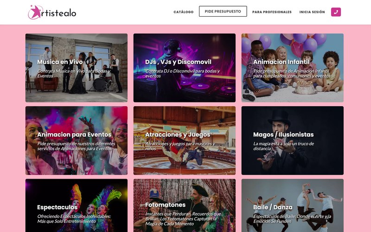Open the Artistealo star logo homepage
Viewport: 371px width, 232px height.
click(x=52, y=13)
